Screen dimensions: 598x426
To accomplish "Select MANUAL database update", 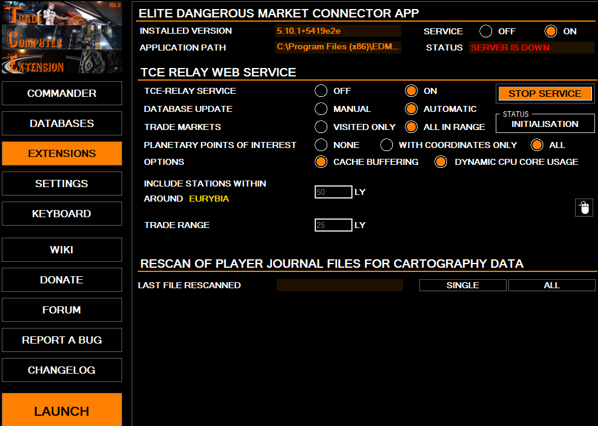I will (x=321, y=109).
